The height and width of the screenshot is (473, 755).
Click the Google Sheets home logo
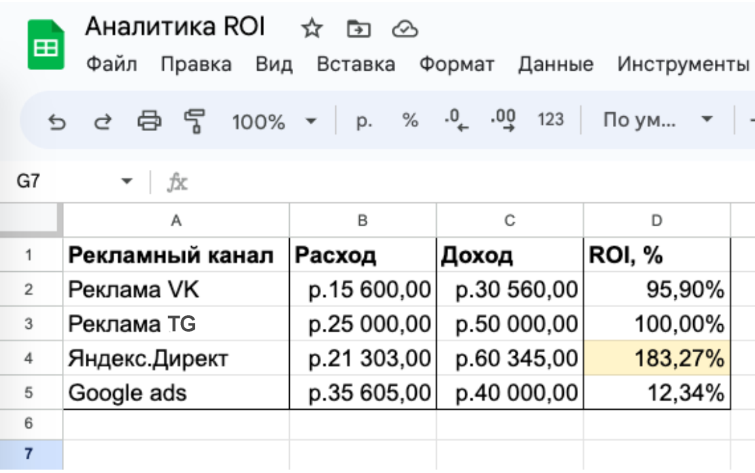(46, 45)
